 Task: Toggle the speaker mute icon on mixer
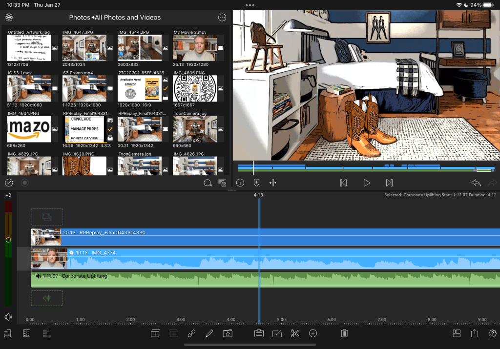8,317
